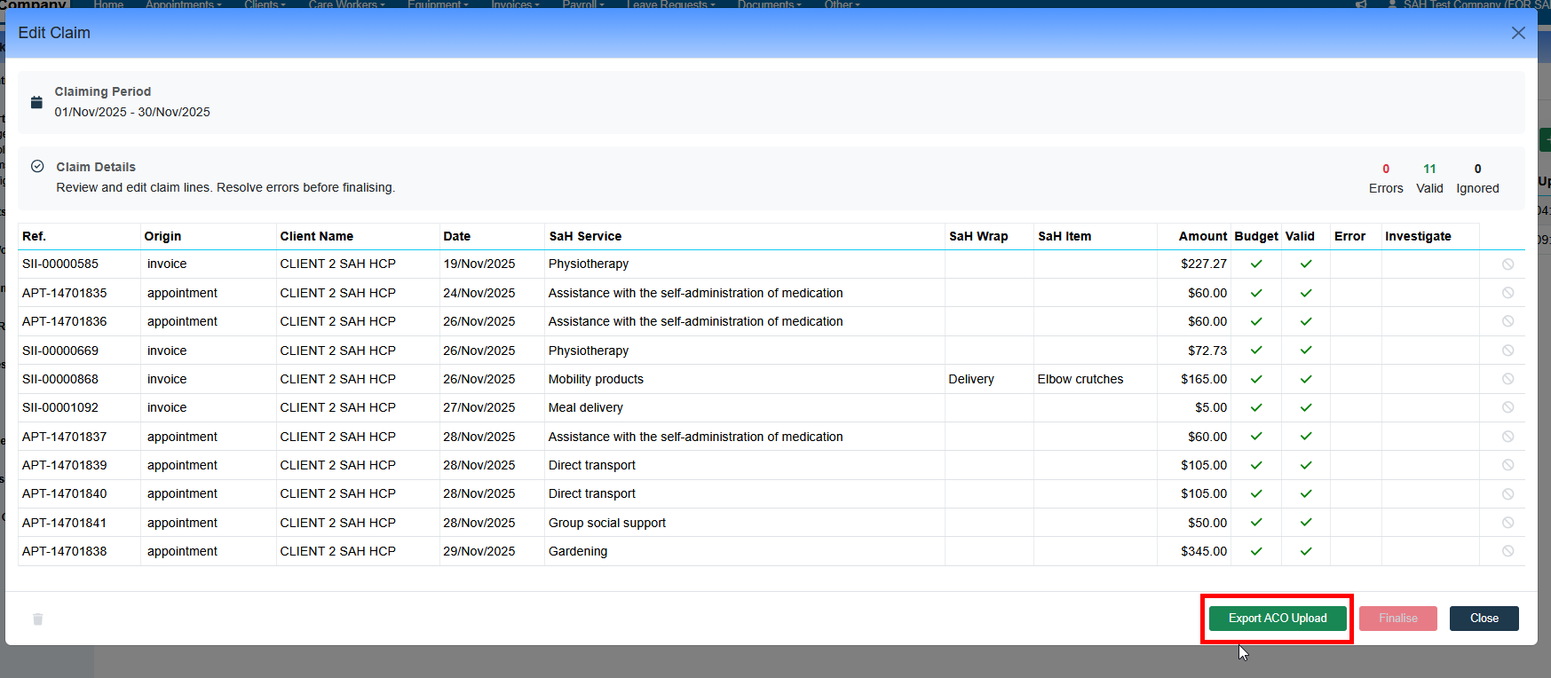Click the Claim Details check-circle icon
Screen dimensions: 1551x678
(x=37, y=166)
